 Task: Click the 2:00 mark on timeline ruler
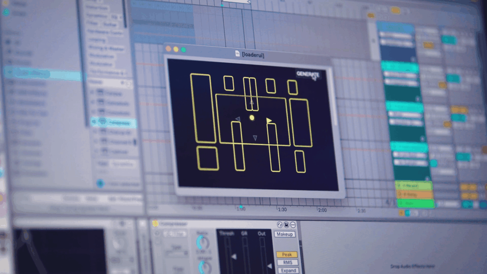tap(322, 210)
